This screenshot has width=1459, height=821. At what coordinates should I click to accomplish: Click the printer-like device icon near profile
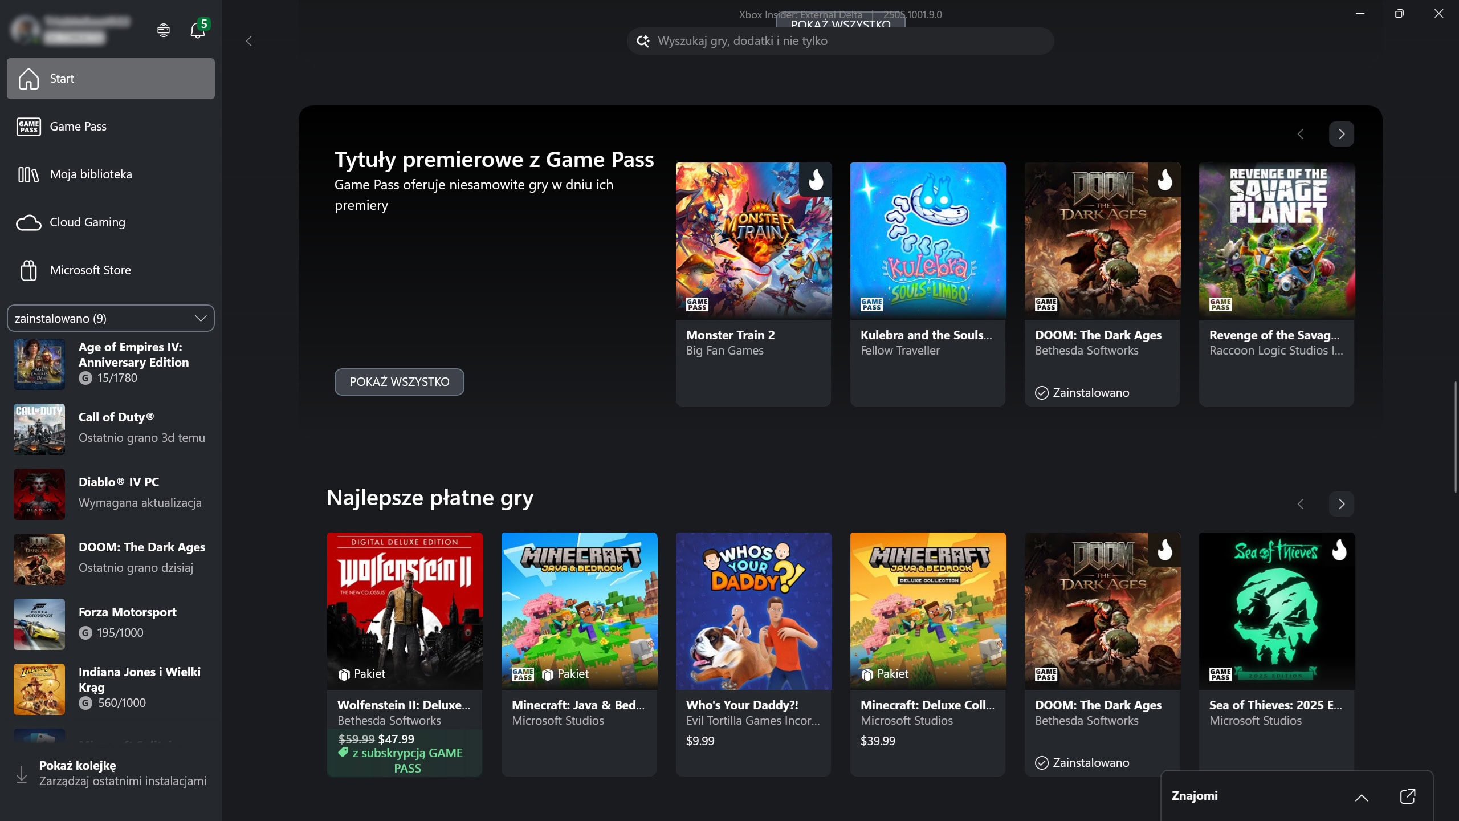click(x=164, y=30)
